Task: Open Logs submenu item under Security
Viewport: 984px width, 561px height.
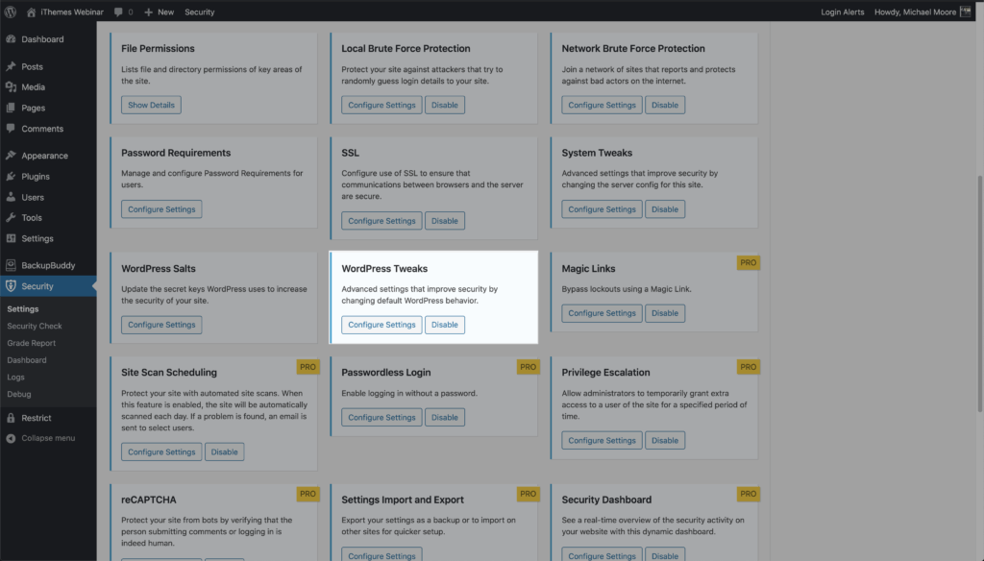Action: 15,378
